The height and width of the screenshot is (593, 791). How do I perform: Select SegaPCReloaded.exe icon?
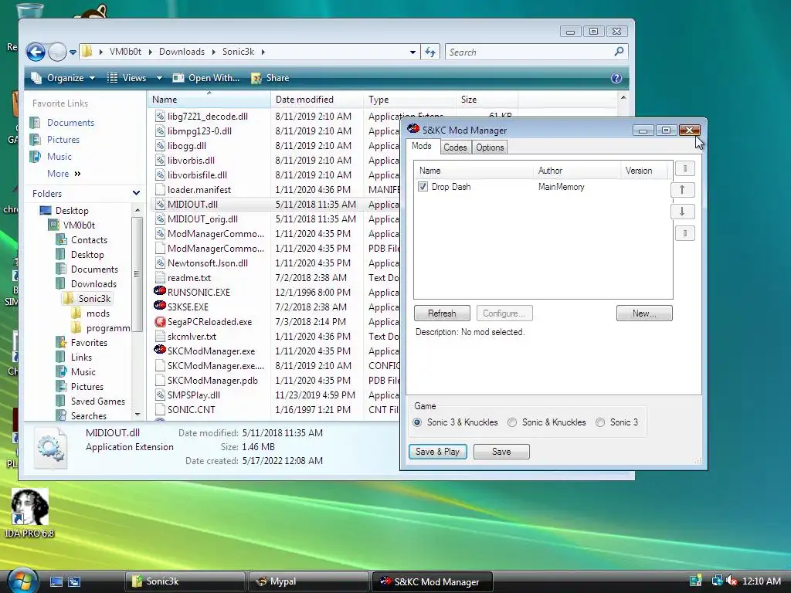(160, 321)
